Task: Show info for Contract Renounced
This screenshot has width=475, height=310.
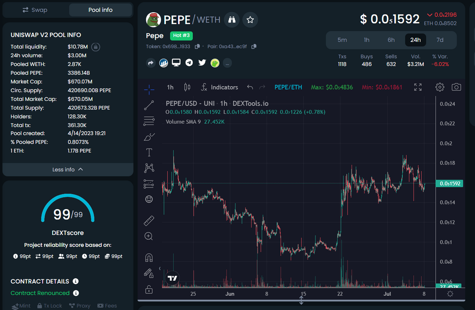Action: coord(76,293)
